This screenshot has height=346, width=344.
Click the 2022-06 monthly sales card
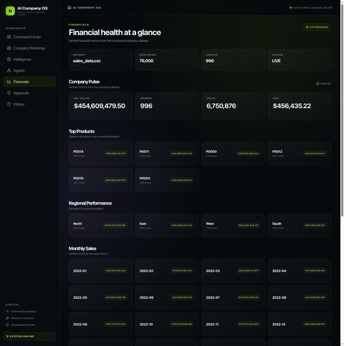(167, 298)
